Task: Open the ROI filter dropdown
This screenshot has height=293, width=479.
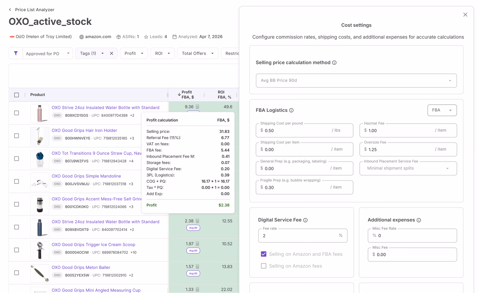Action: click(x=162, y=53)
